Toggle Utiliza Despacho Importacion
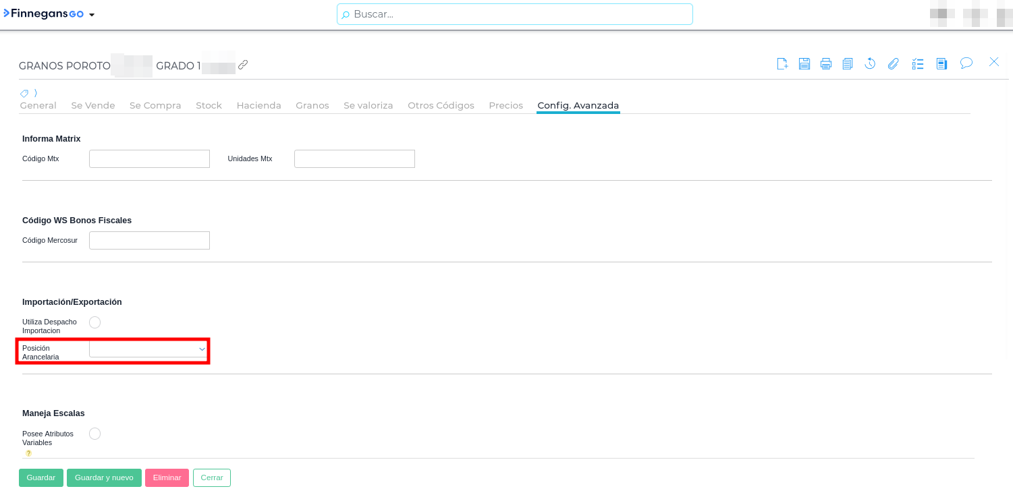Screen dimensions: 1013x493 click(x=95, y=322)
